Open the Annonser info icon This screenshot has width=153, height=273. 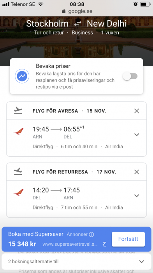click(x=91, y=234)
